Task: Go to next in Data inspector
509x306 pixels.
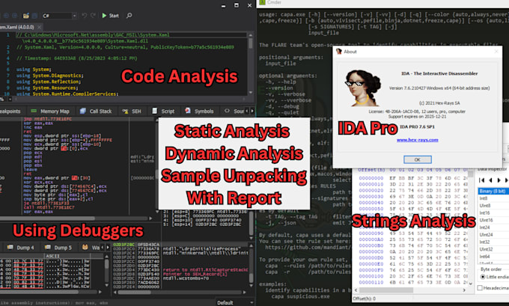Action: [499, 180]
